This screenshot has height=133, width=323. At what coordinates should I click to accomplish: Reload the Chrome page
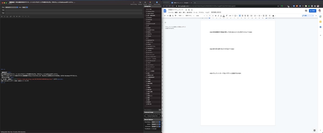(170, 6)
